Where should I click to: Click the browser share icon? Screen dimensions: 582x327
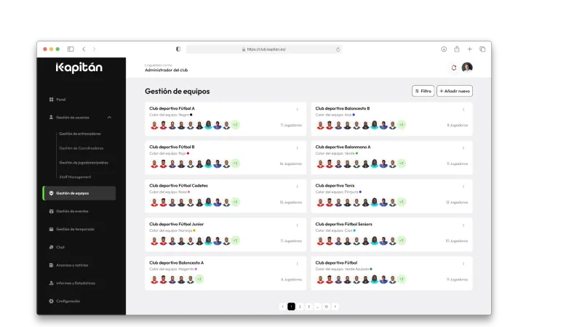pyautogui.click(x=457, y=49)
